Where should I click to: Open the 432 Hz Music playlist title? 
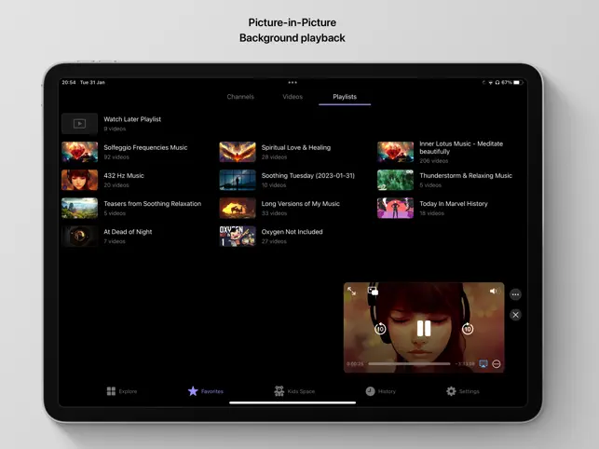point(124,176)
